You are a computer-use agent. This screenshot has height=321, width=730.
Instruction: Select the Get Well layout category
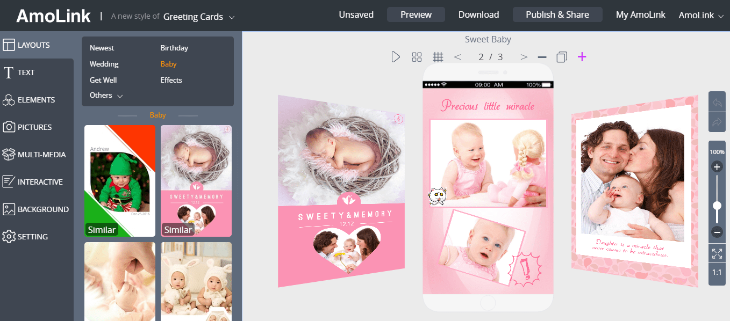tap(103, 80)
